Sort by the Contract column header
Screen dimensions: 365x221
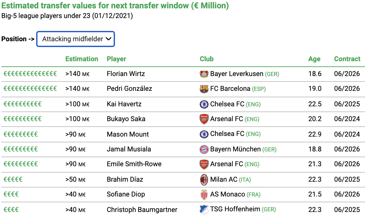(x=347, y=59)
